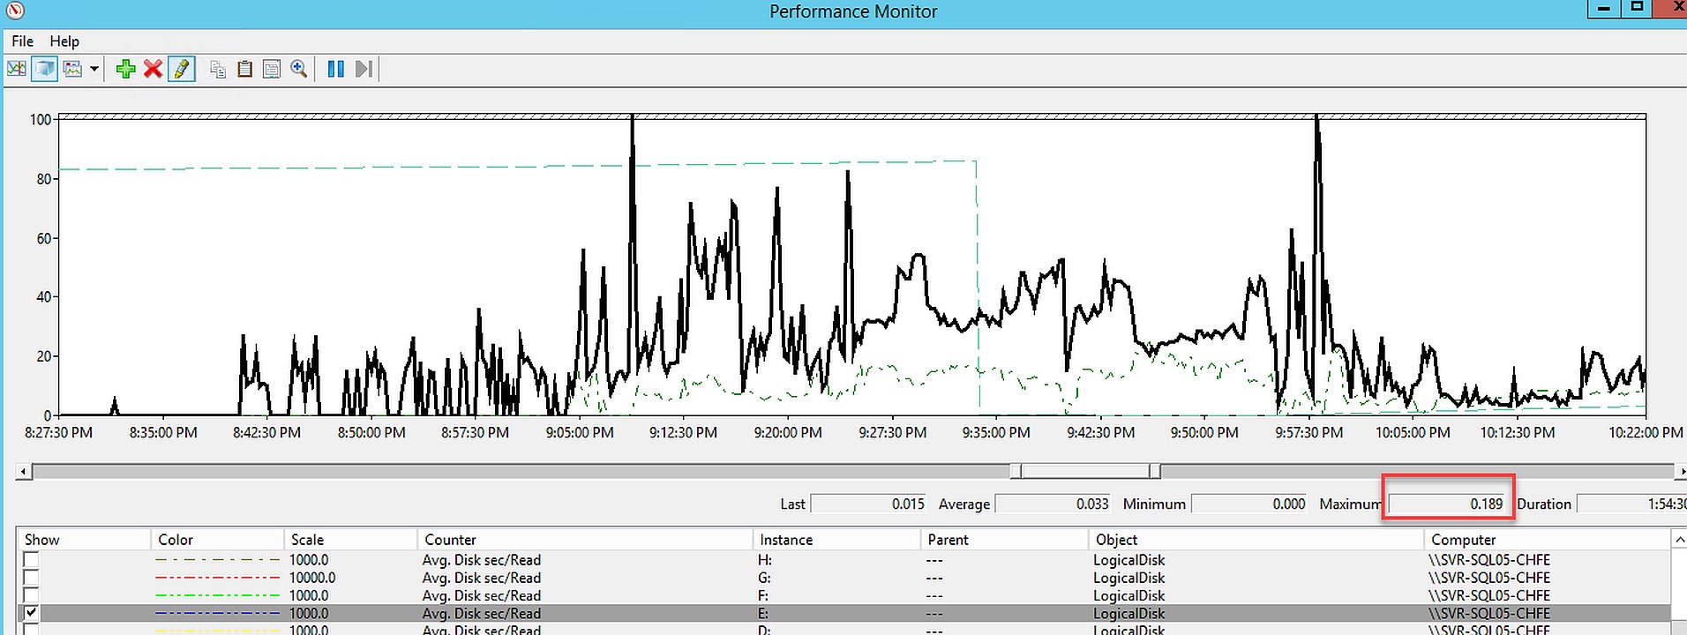Select Avg. Disk sec/Read counter for H:
The width and height of the screenshot is (1687, 635).
(x=482, y=560)
